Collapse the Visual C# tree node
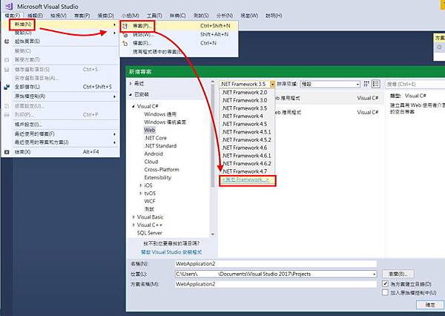This screenshot has height=316, width=445. click(133, 107)
